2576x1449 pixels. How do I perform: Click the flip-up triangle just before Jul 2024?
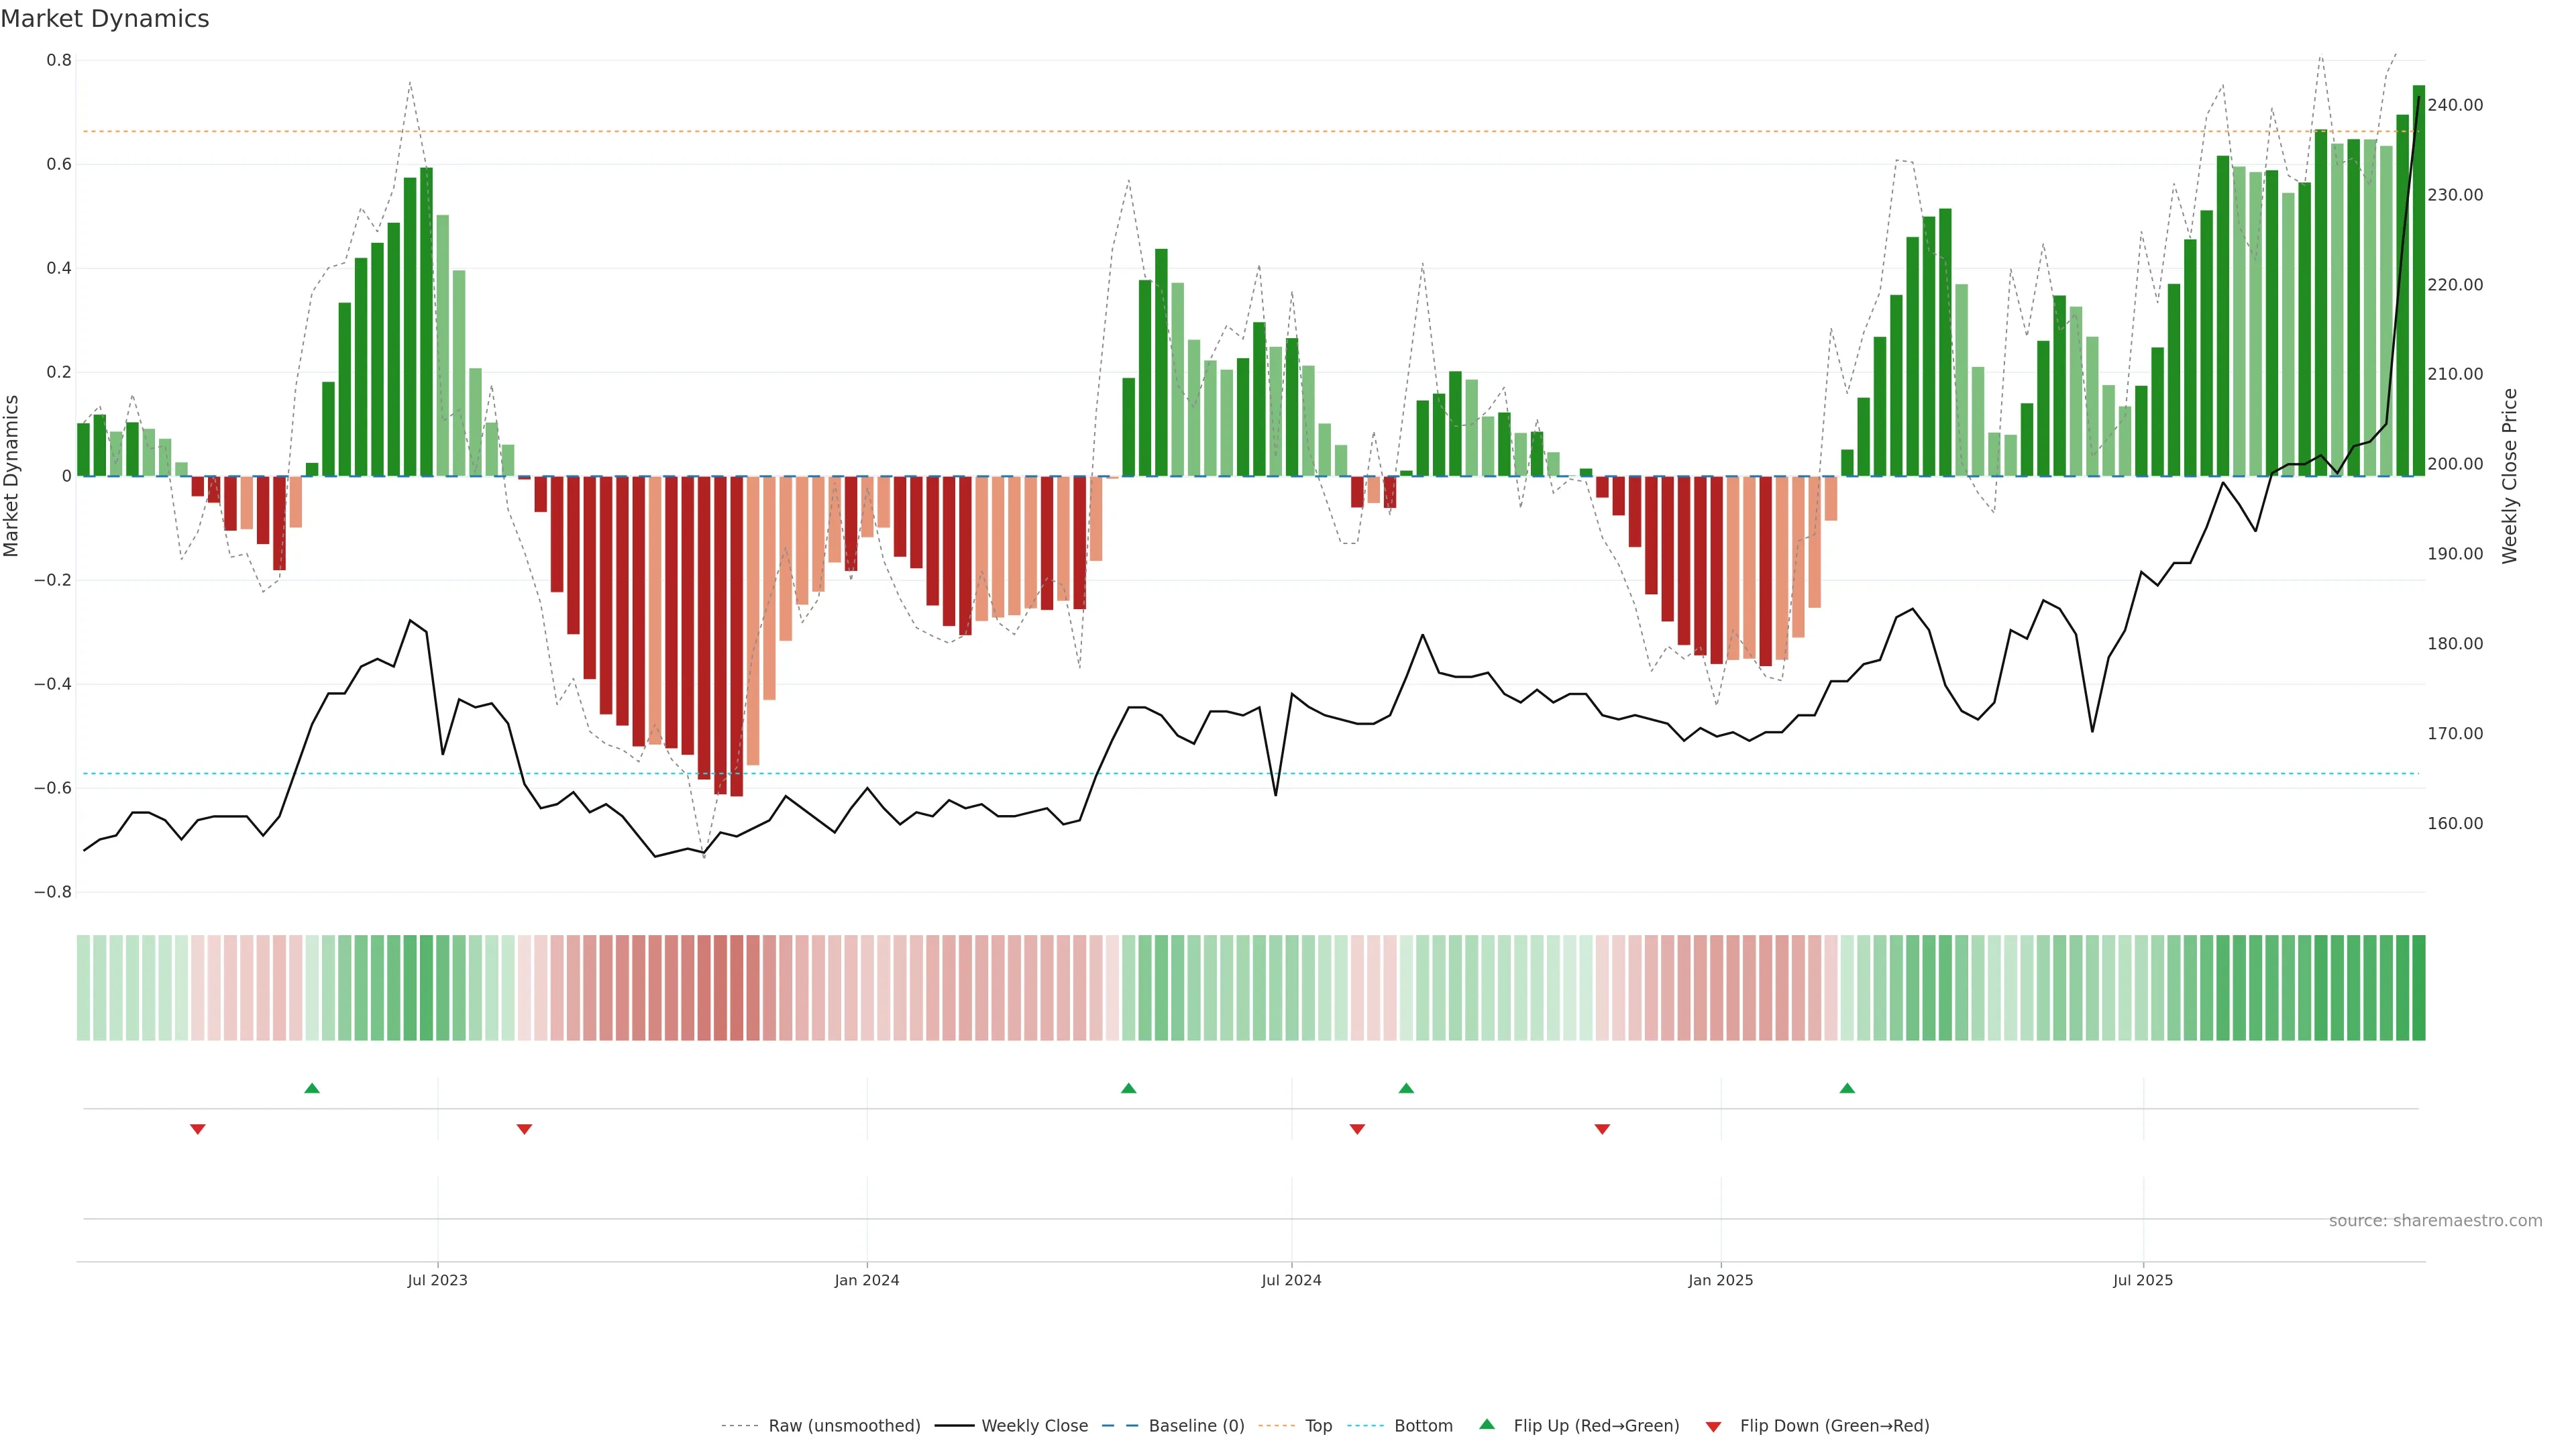click(x=1129, y=1088)
